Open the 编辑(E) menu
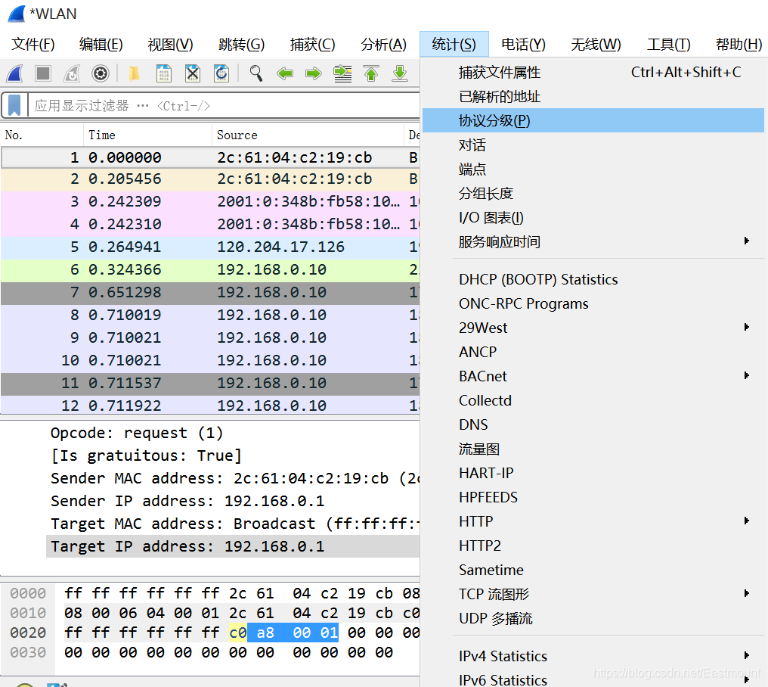 (x=101, y=45)
